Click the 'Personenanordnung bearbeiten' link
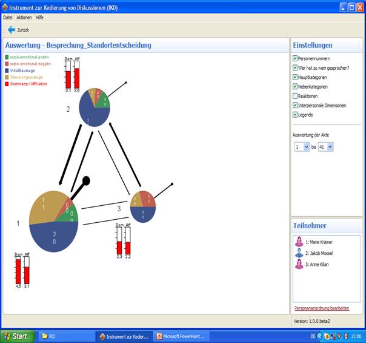The height and width of the screenshot is (343, 366). point(322,308)
